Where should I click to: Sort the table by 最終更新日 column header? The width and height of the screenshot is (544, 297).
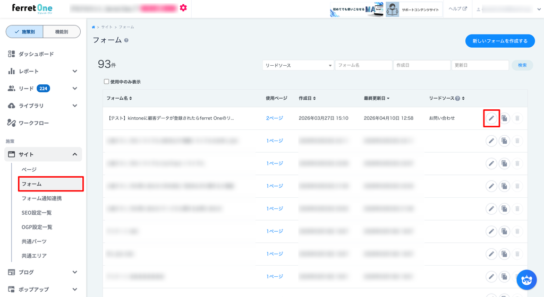coord(376,99)
